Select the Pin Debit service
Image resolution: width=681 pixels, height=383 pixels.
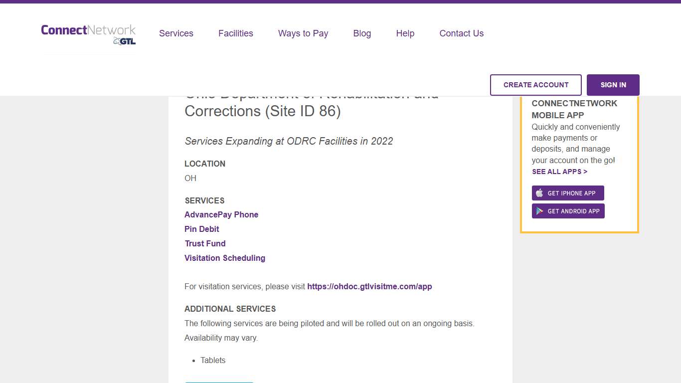tap(201, 229)
